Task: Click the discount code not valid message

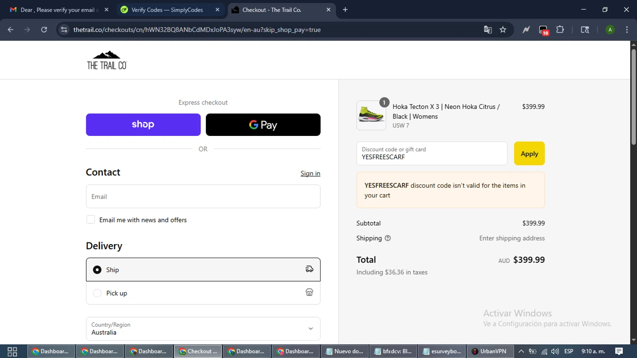Action: 451,190
